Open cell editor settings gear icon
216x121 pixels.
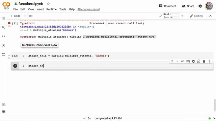click(193, 61)
